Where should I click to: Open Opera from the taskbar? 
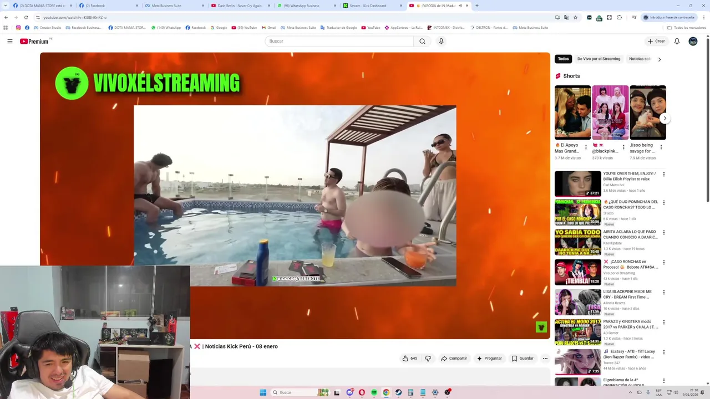click(x=362, y=392)
